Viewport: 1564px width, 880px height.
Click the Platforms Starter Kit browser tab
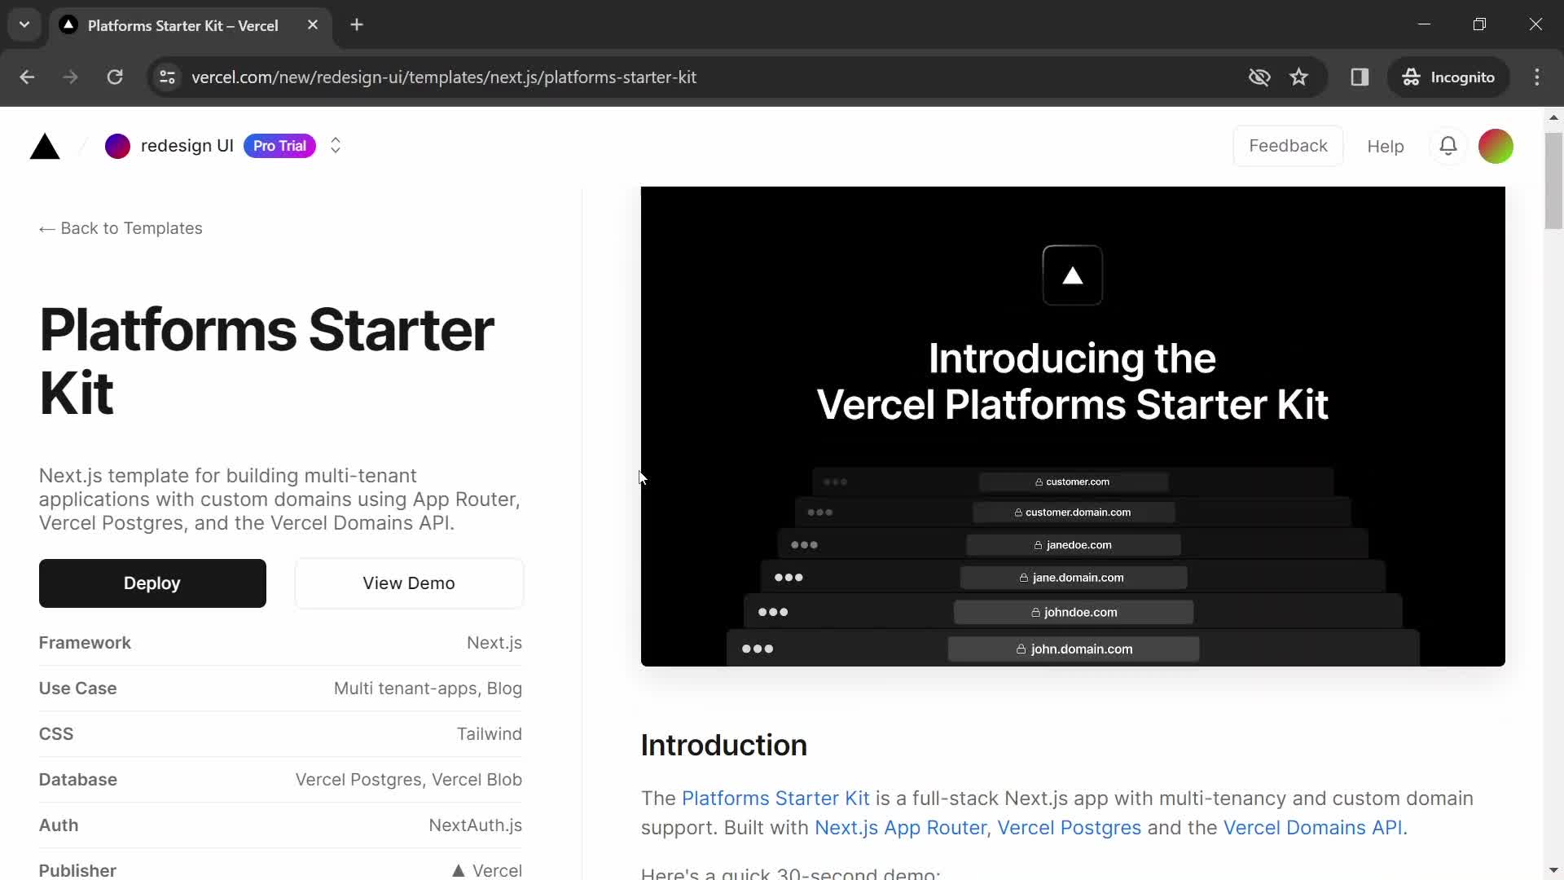(182, 24)
